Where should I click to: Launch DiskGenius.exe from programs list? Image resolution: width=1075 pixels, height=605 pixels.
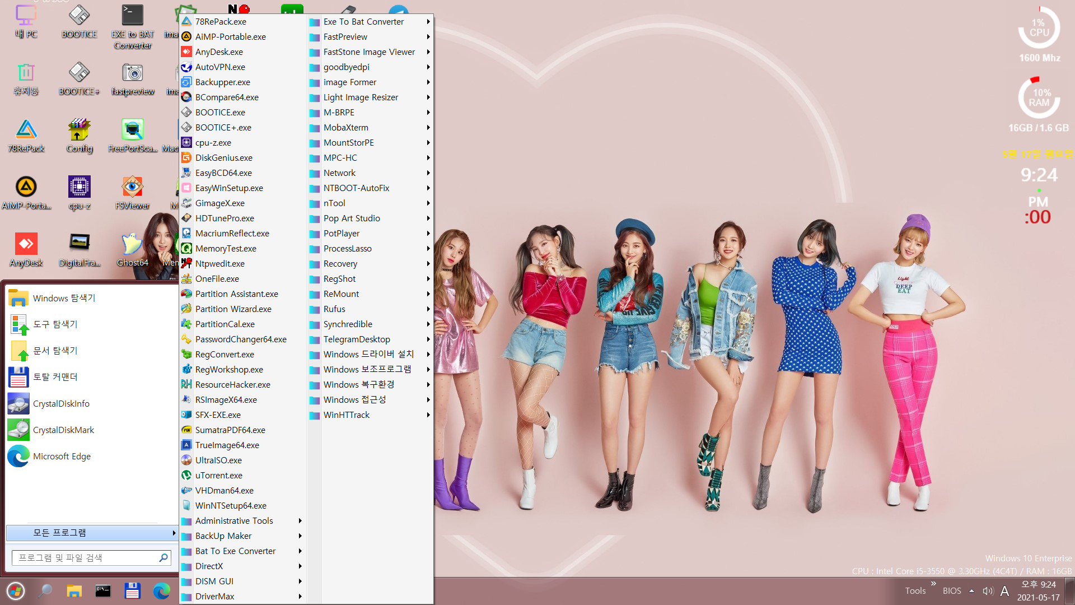click(243, 157)
